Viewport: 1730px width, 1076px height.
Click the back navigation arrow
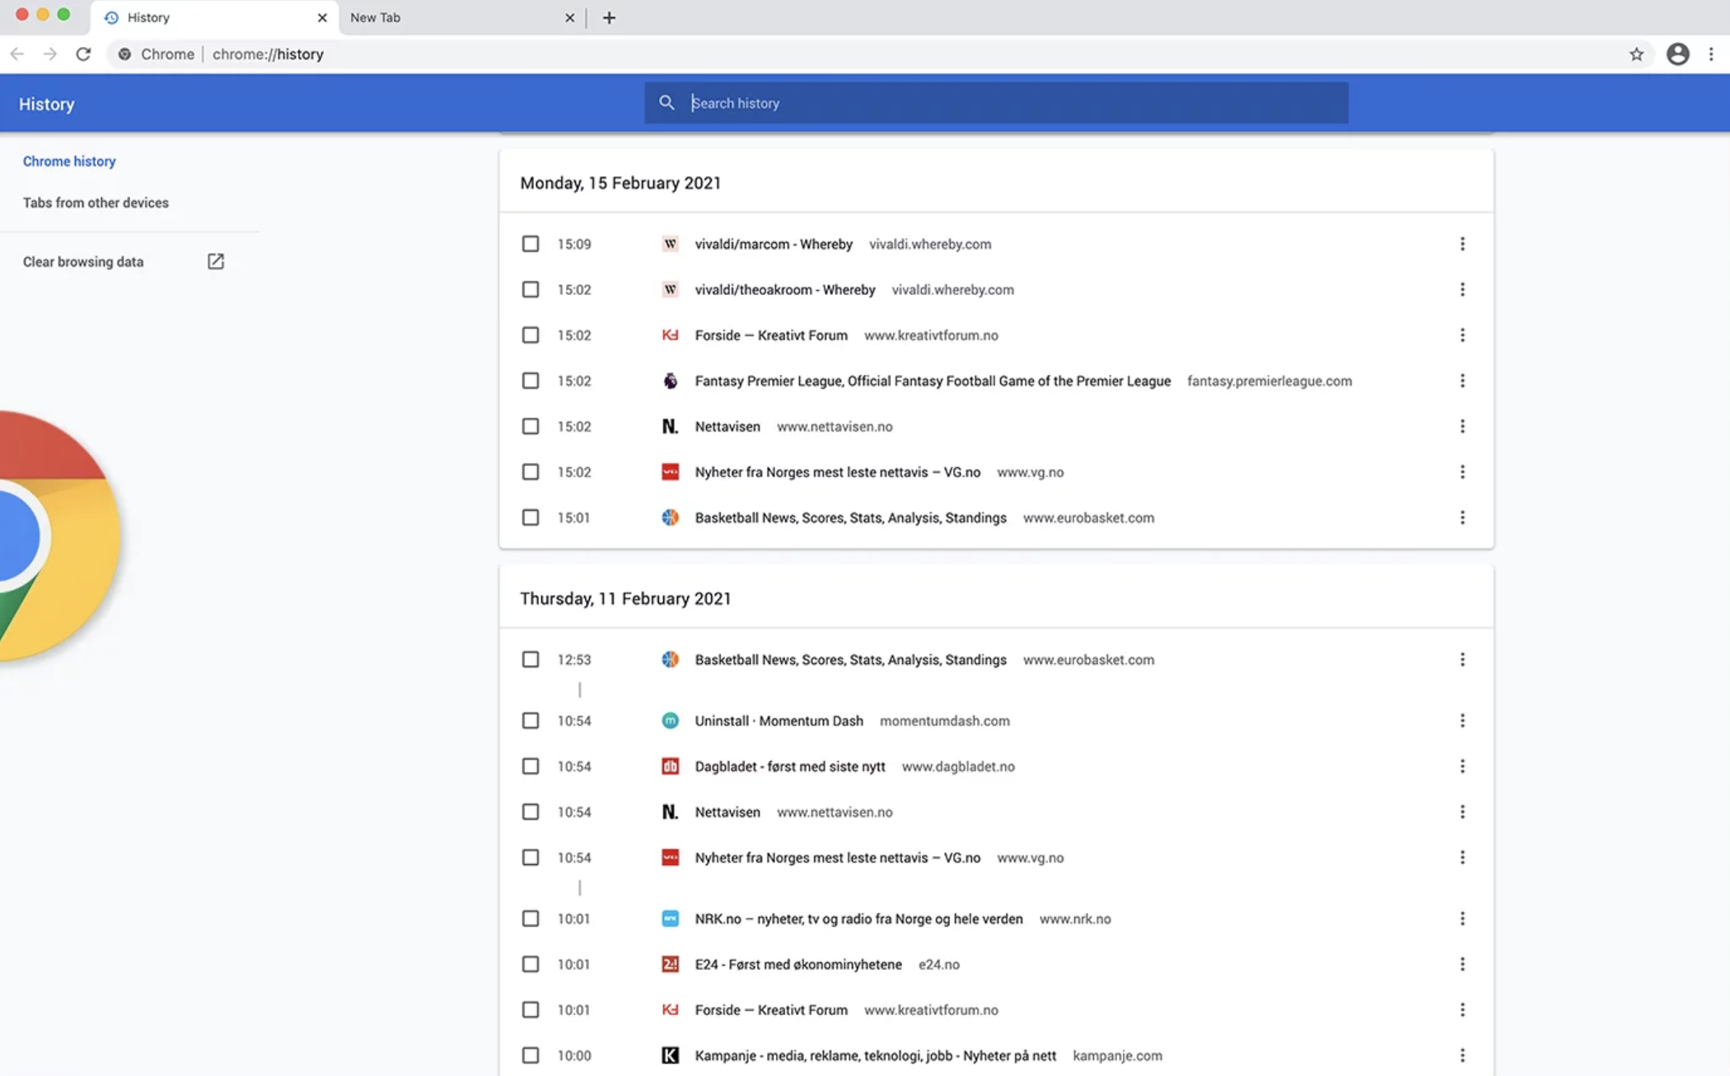click(x=17, y=54)
